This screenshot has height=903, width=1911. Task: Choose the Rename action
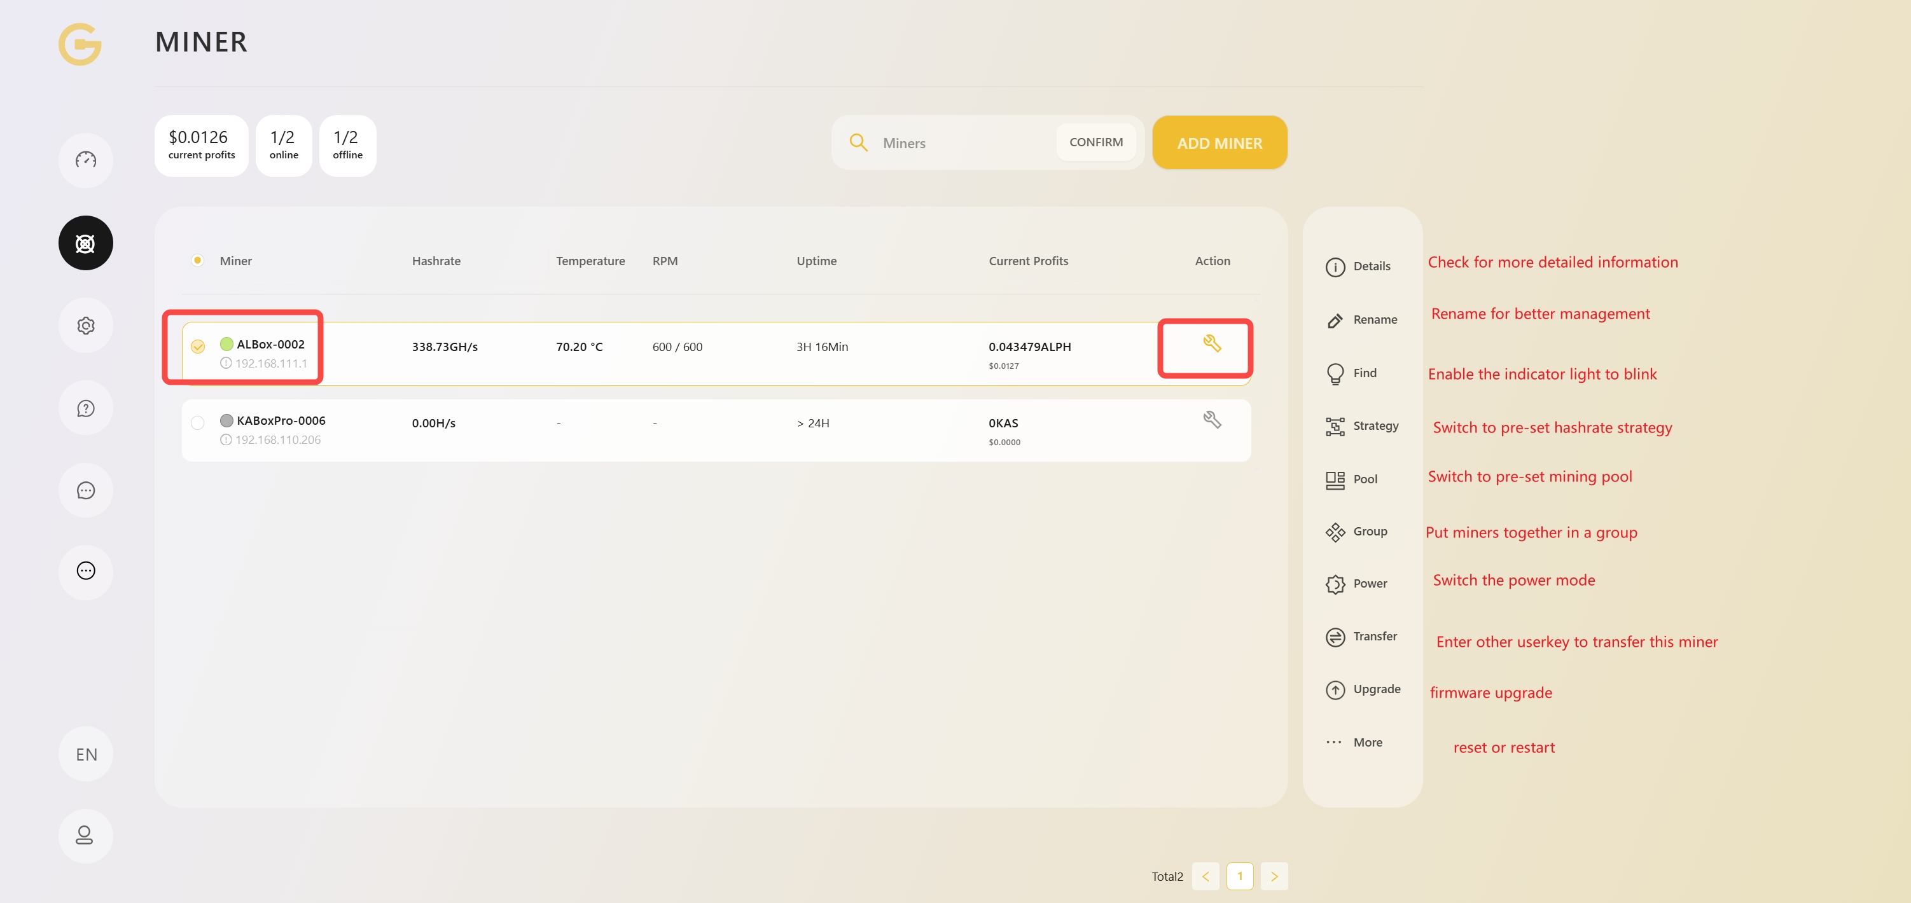(1361, 319)
